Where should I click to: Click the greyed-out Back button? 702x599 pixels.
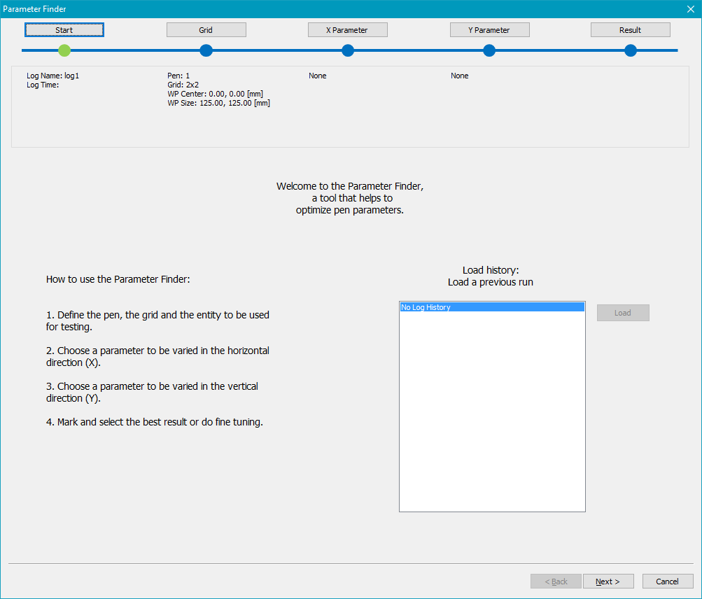point(556,582)
